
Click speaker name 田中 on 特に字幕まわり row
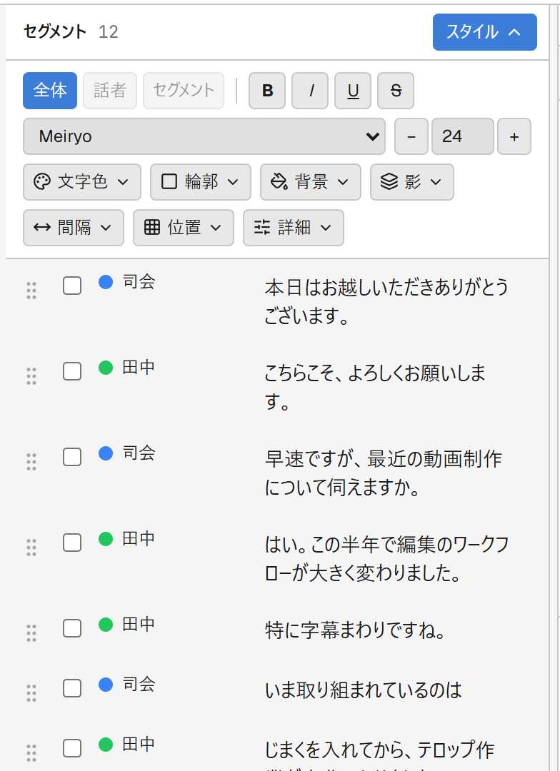139,624
